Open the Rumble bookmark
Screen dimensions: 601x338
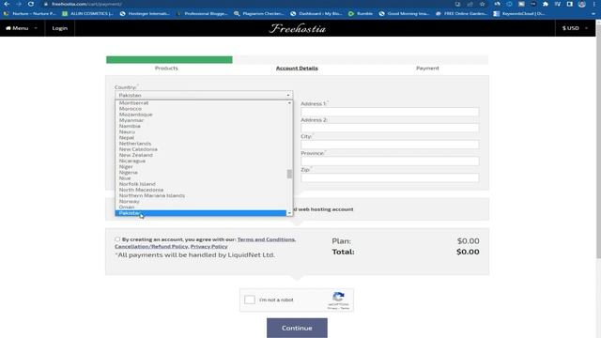361,13
